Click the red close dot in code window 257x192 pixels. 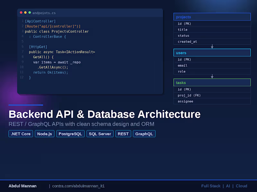click(x=21, y=12)
